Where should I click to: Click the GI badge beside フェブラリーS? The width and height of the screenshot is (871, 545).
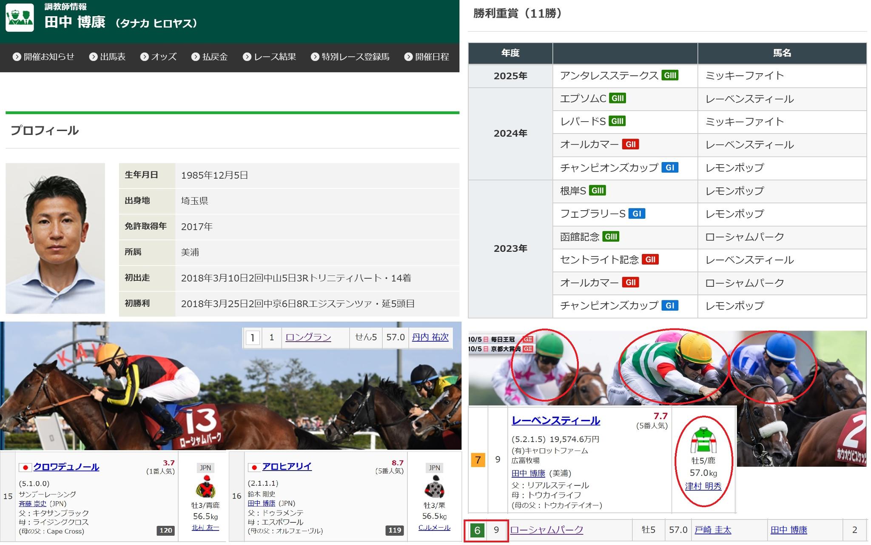pyautogui.click(x=637, y=214)
